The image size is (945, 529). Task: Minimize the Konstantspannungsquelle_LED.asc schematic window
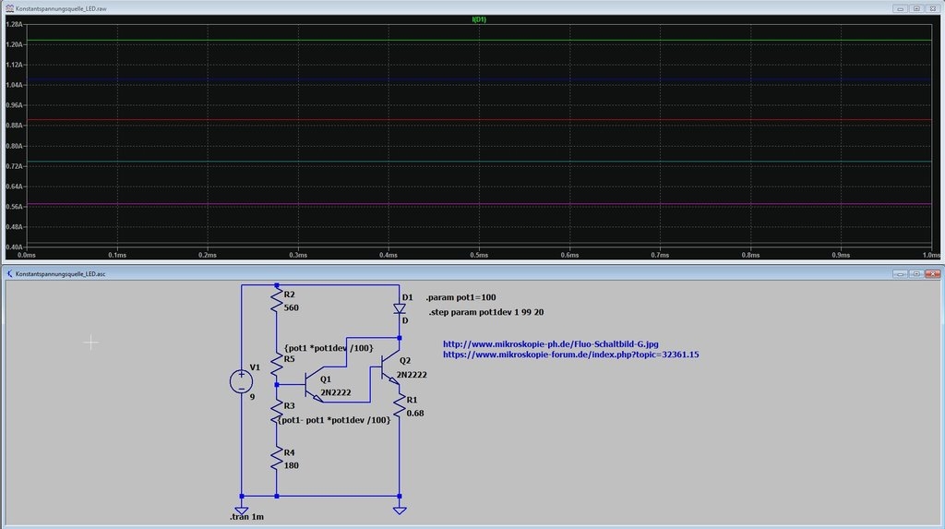pyautogui.click(x=900, y=274)
